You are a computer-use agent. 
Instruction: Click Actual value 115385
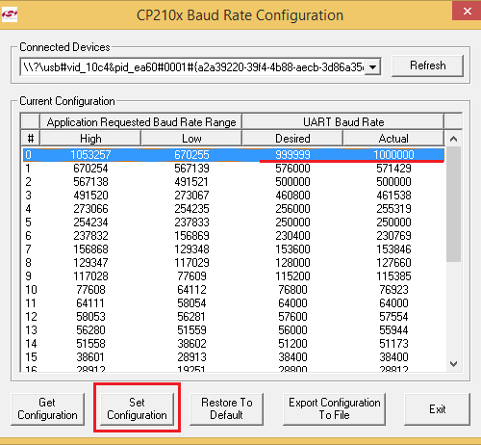(x=393, y=276)
